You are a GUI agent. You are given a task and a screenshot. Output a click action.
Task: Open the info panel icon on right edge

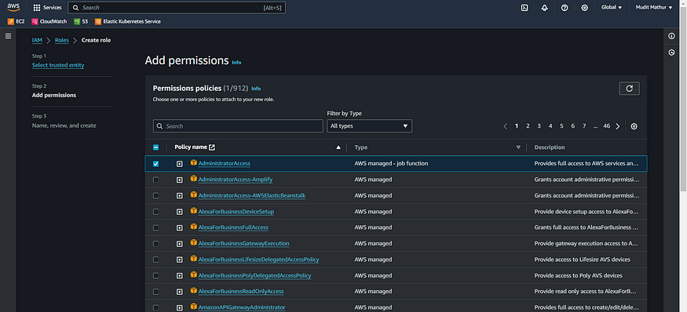pyautogui.click(x=671, y=36)
